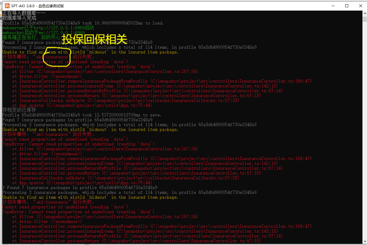Image resolution: width=367 pixels, height=245 pixels.
Task: Click the line '存档变动已保存'
Action: (19, 110)
